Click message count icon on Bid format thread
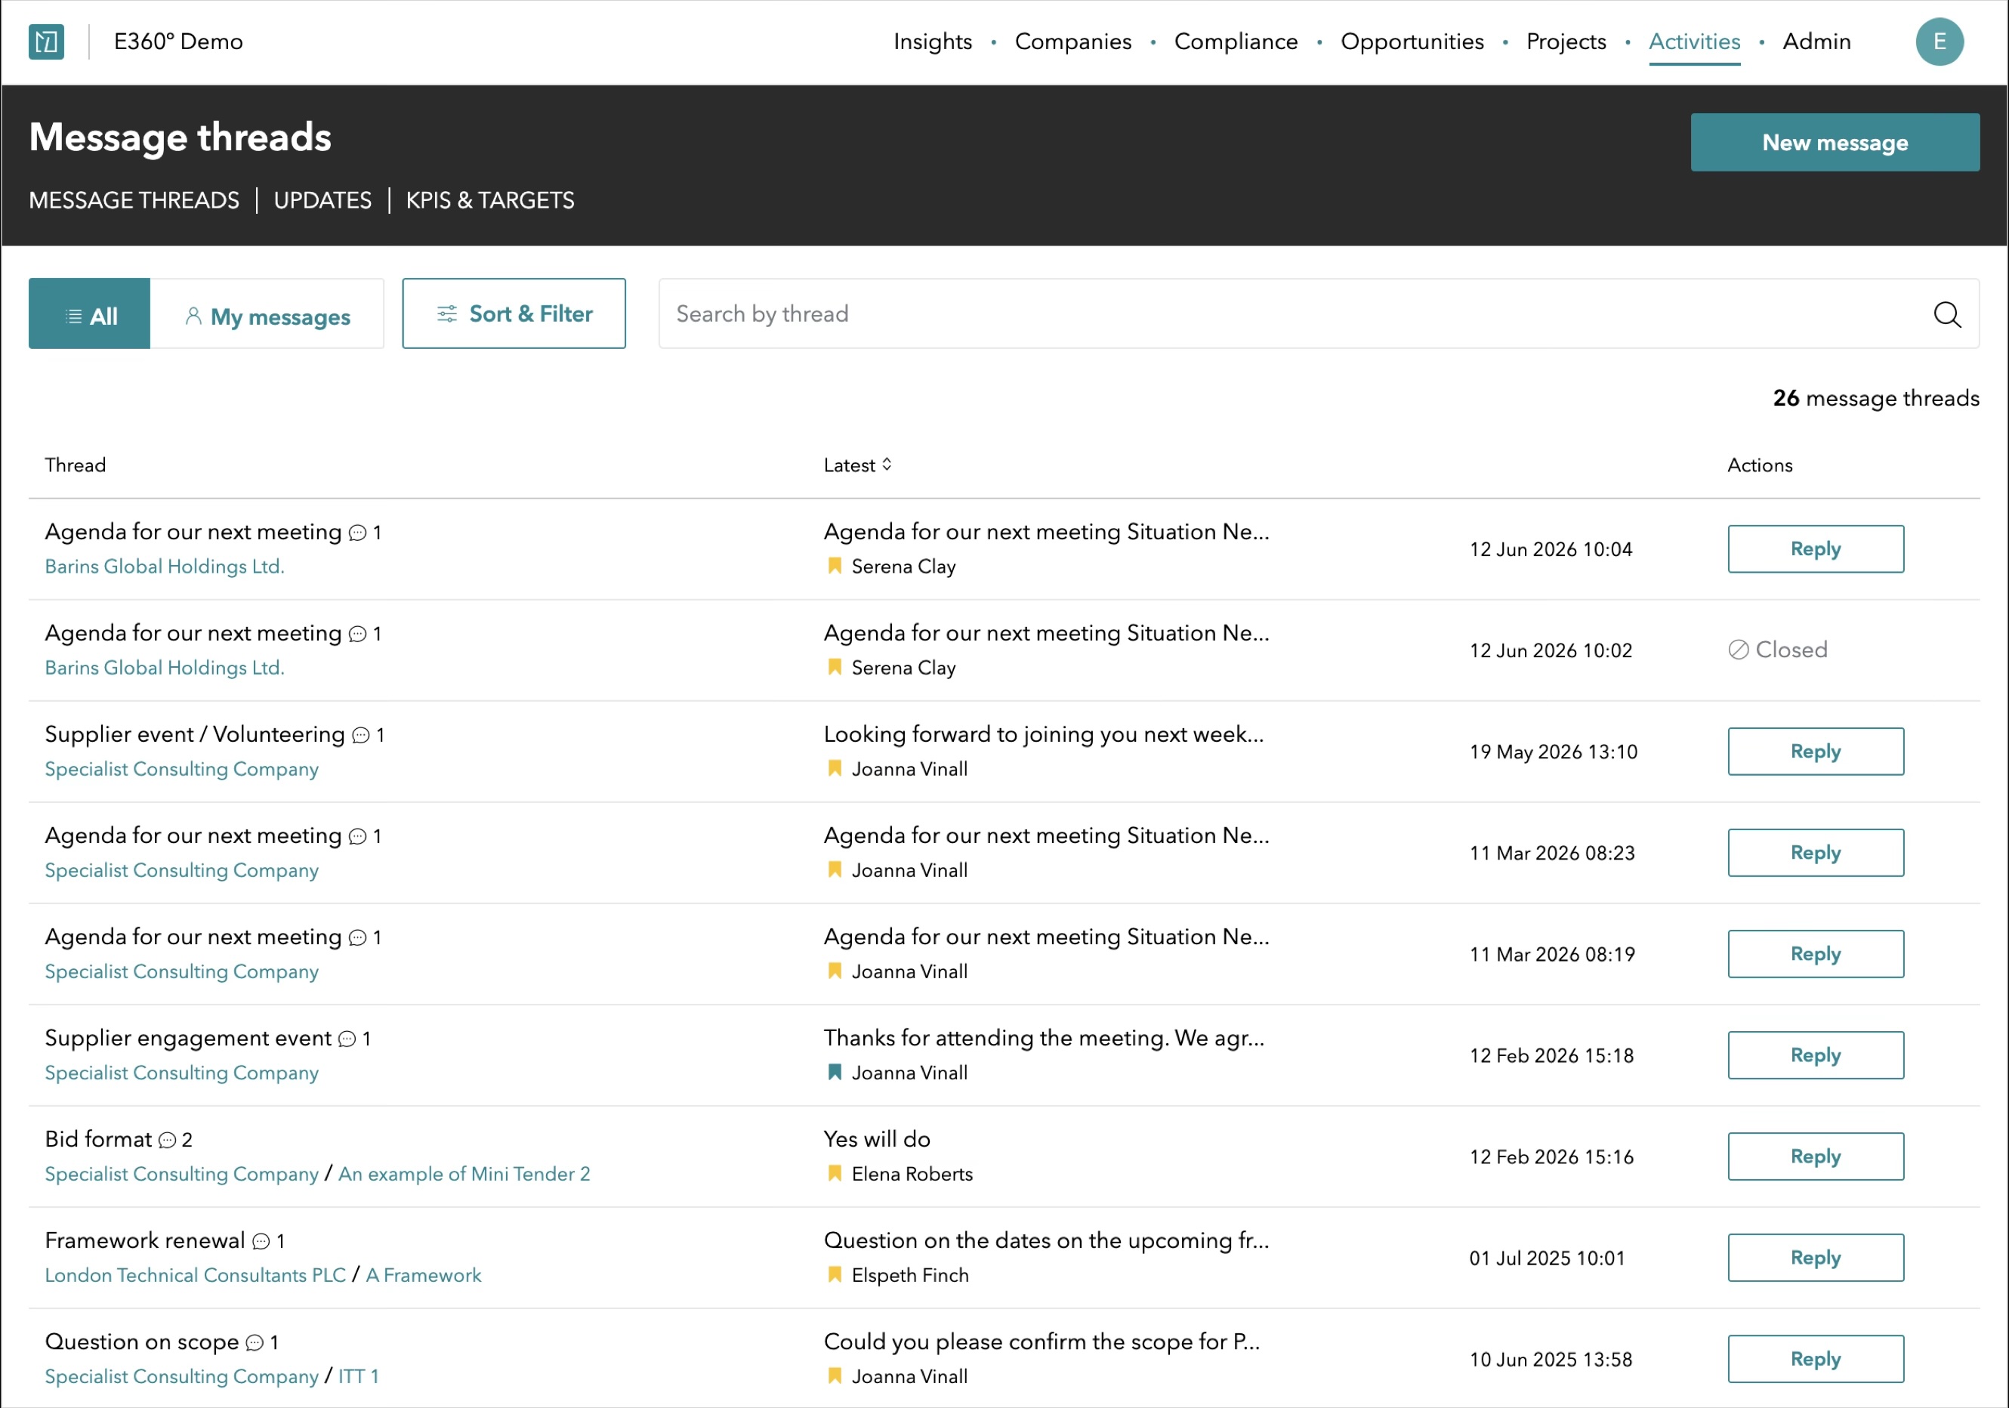 coord(167,1141)
